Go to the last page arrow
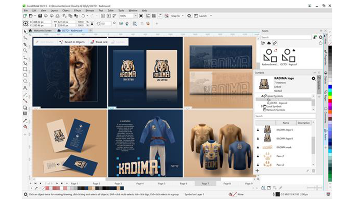This screenshot has width=354, height=202. [62, 184]
